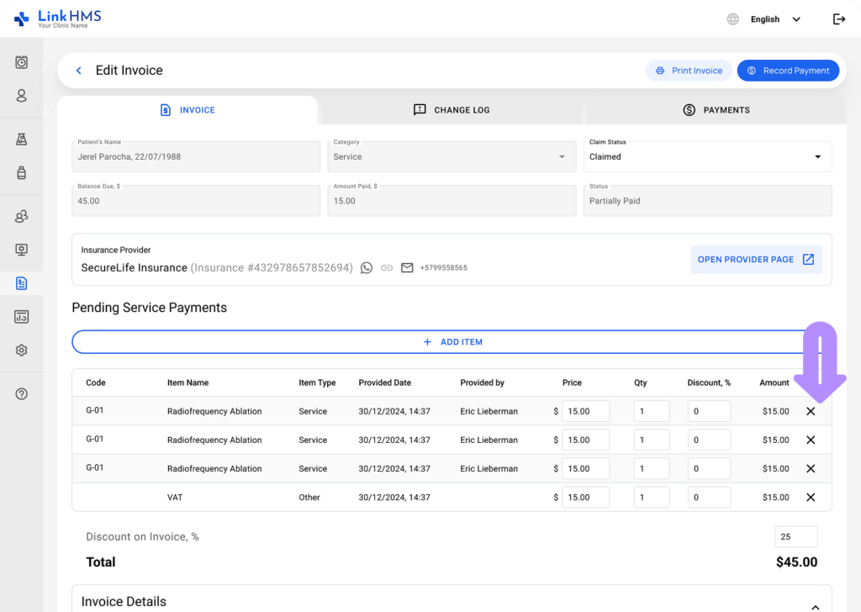This screenshot has height=612, width=861.
Task: Open the invoices sidebar icon
Action: [21, 283]
